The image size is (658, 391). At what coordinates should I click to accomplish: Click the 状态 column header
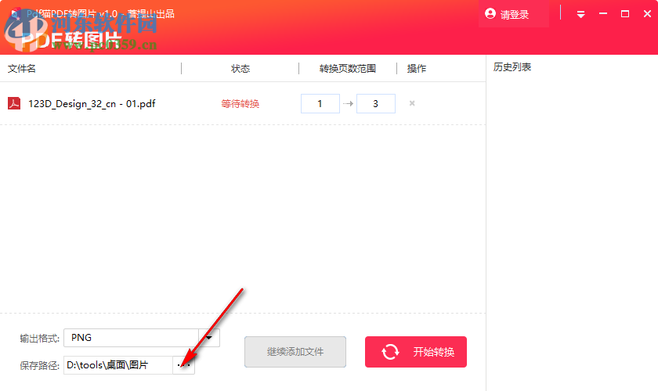click(240, 68)
